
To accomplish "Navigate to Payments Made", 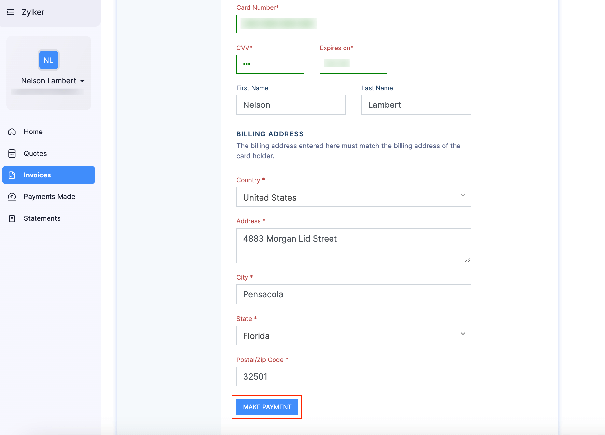I will pyautogui.click(x=49, y=196).
